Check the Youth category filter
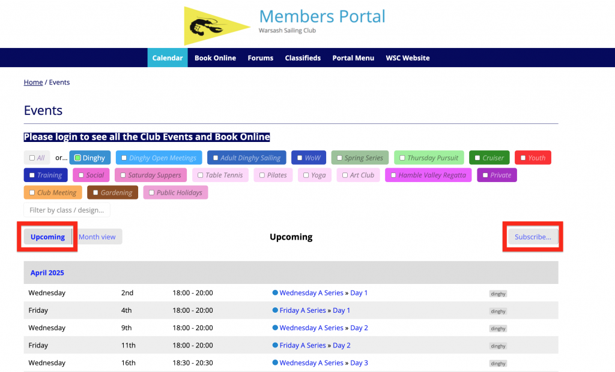Image resolution: width=615 pixels, height=372 pixels. pos(523,158)
